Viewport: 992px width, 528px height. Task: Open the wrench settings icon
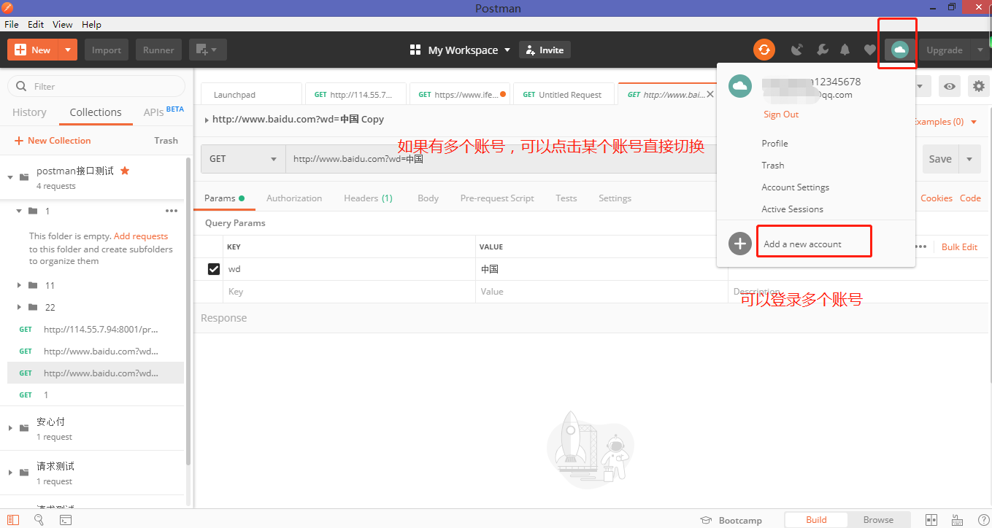(822, 50)
